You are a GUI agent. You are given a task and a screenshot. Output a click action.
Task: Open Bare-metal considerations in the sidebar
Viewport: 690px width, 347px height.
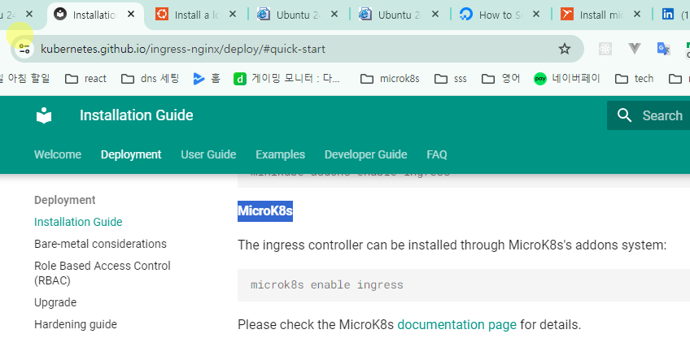pyautogui.click(x=100, y=244)
